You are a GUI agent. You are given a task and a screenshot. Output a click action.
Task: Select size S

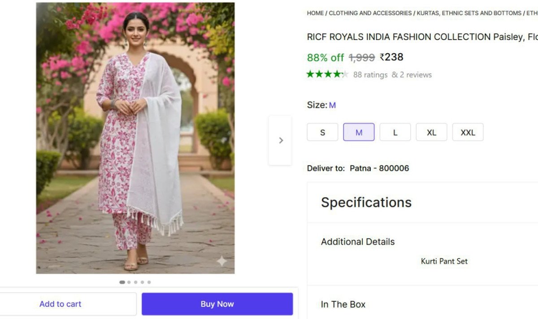coord(322,132)
